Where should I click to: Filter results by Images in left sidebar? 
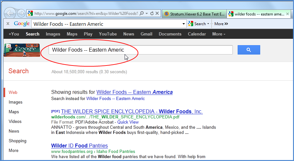pos(15,102)
